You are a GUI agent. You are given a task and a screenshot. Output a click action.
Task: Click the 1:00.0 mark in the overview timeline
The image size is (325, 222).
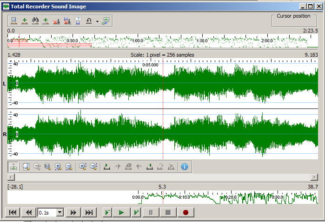pos(138,41)
